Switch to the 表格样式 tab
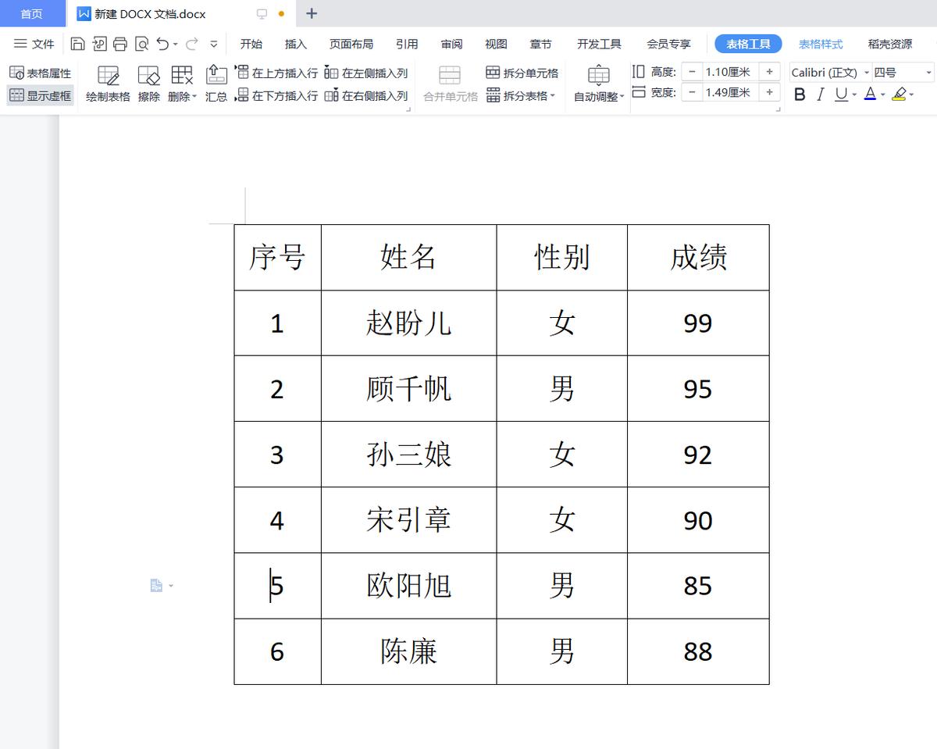The width and height of the screenshot is (937, 749). coord(821,45)
